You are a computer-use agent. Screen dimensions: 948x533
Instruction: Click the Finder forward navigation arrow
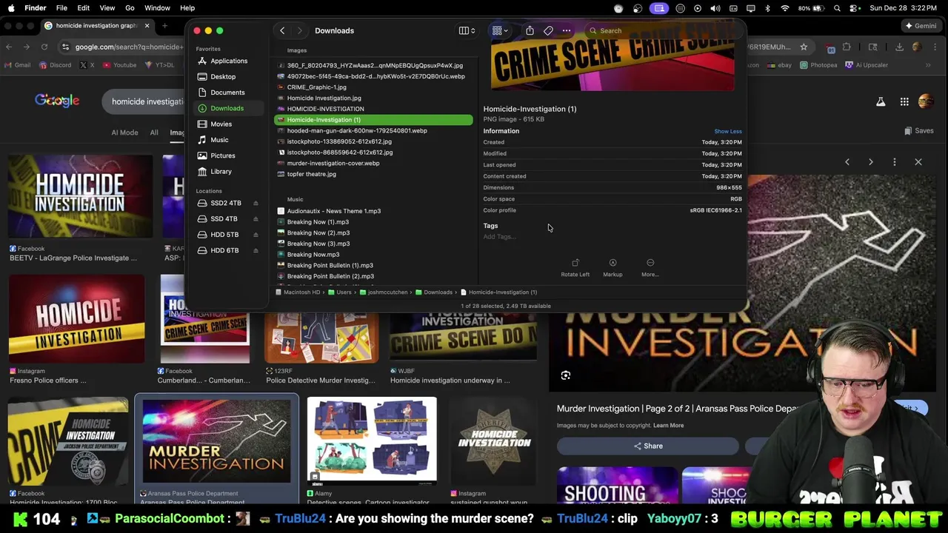299,30
